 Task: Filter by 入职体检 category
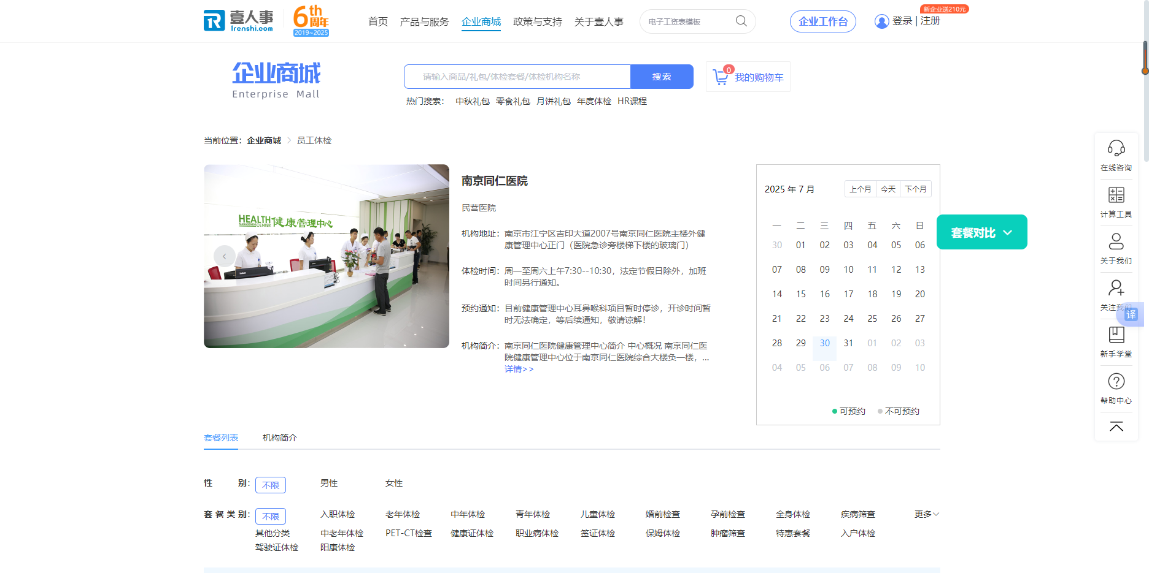click(338, 514)
